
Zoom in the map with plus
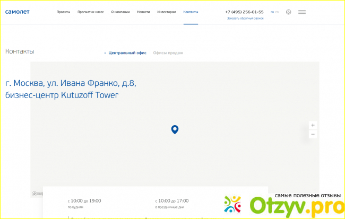coord(313,125)
